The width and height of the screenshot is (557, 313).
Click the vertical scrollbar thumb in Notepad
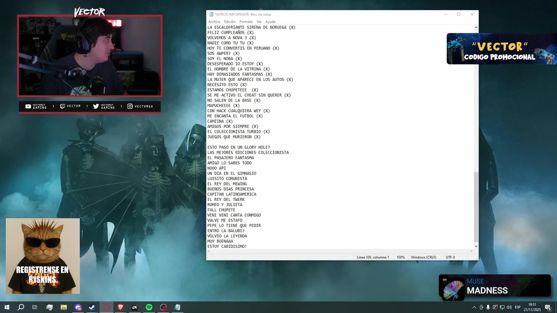click(x=476, y=206)
